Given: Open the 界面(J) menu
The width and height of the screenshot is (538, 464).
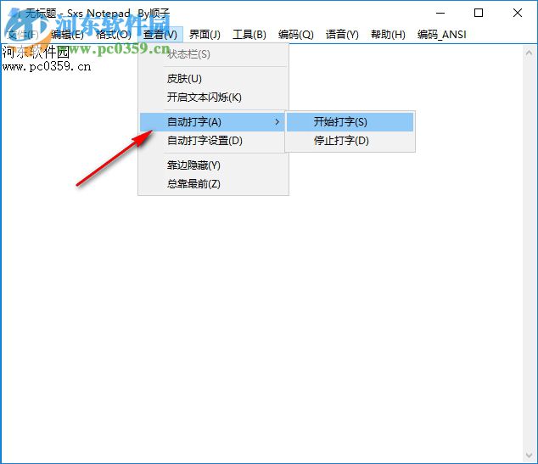Looking at the screenshot, I should [205, 34].
